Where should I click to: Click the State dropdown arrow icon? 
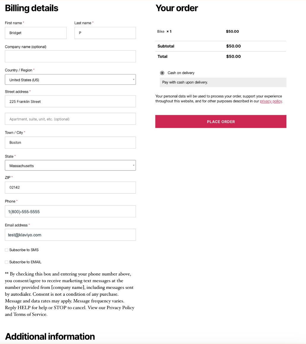click(133, 165)
